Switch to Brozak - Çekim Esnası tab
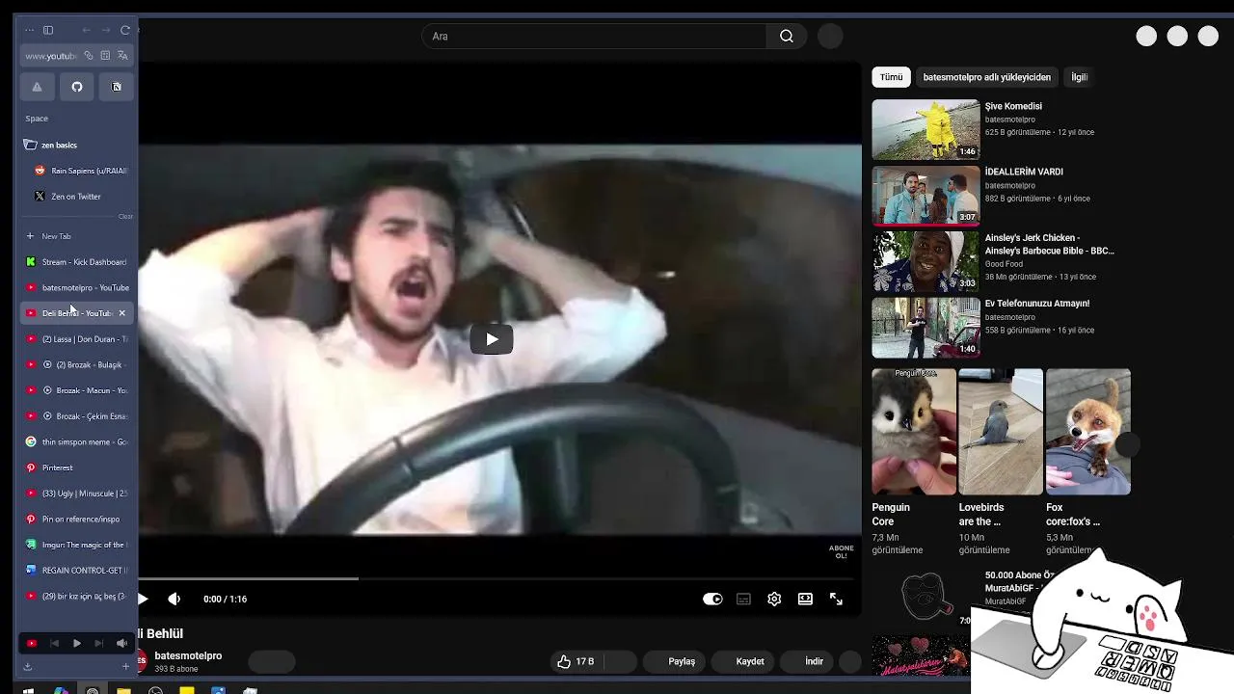Viewport: 1234px width, 694px height. point(77,416)
